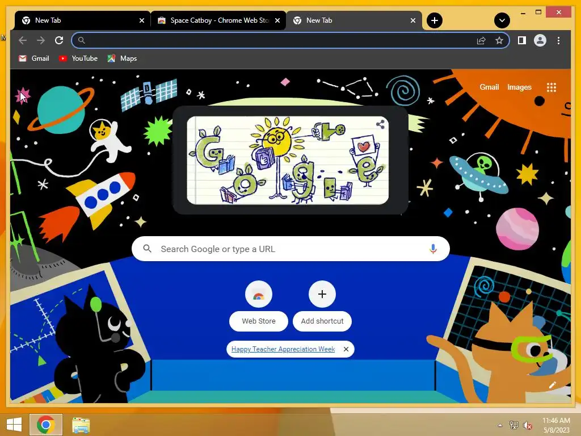The width and height of the screenshot is (581, 436).
Task: Go forward using the forward arrow
Action: 41,40
